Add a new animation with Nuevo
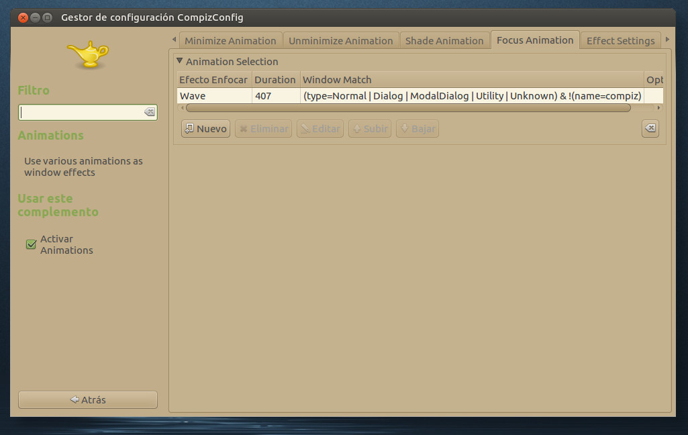The image size is (688, 435). [x=206, y=129]
